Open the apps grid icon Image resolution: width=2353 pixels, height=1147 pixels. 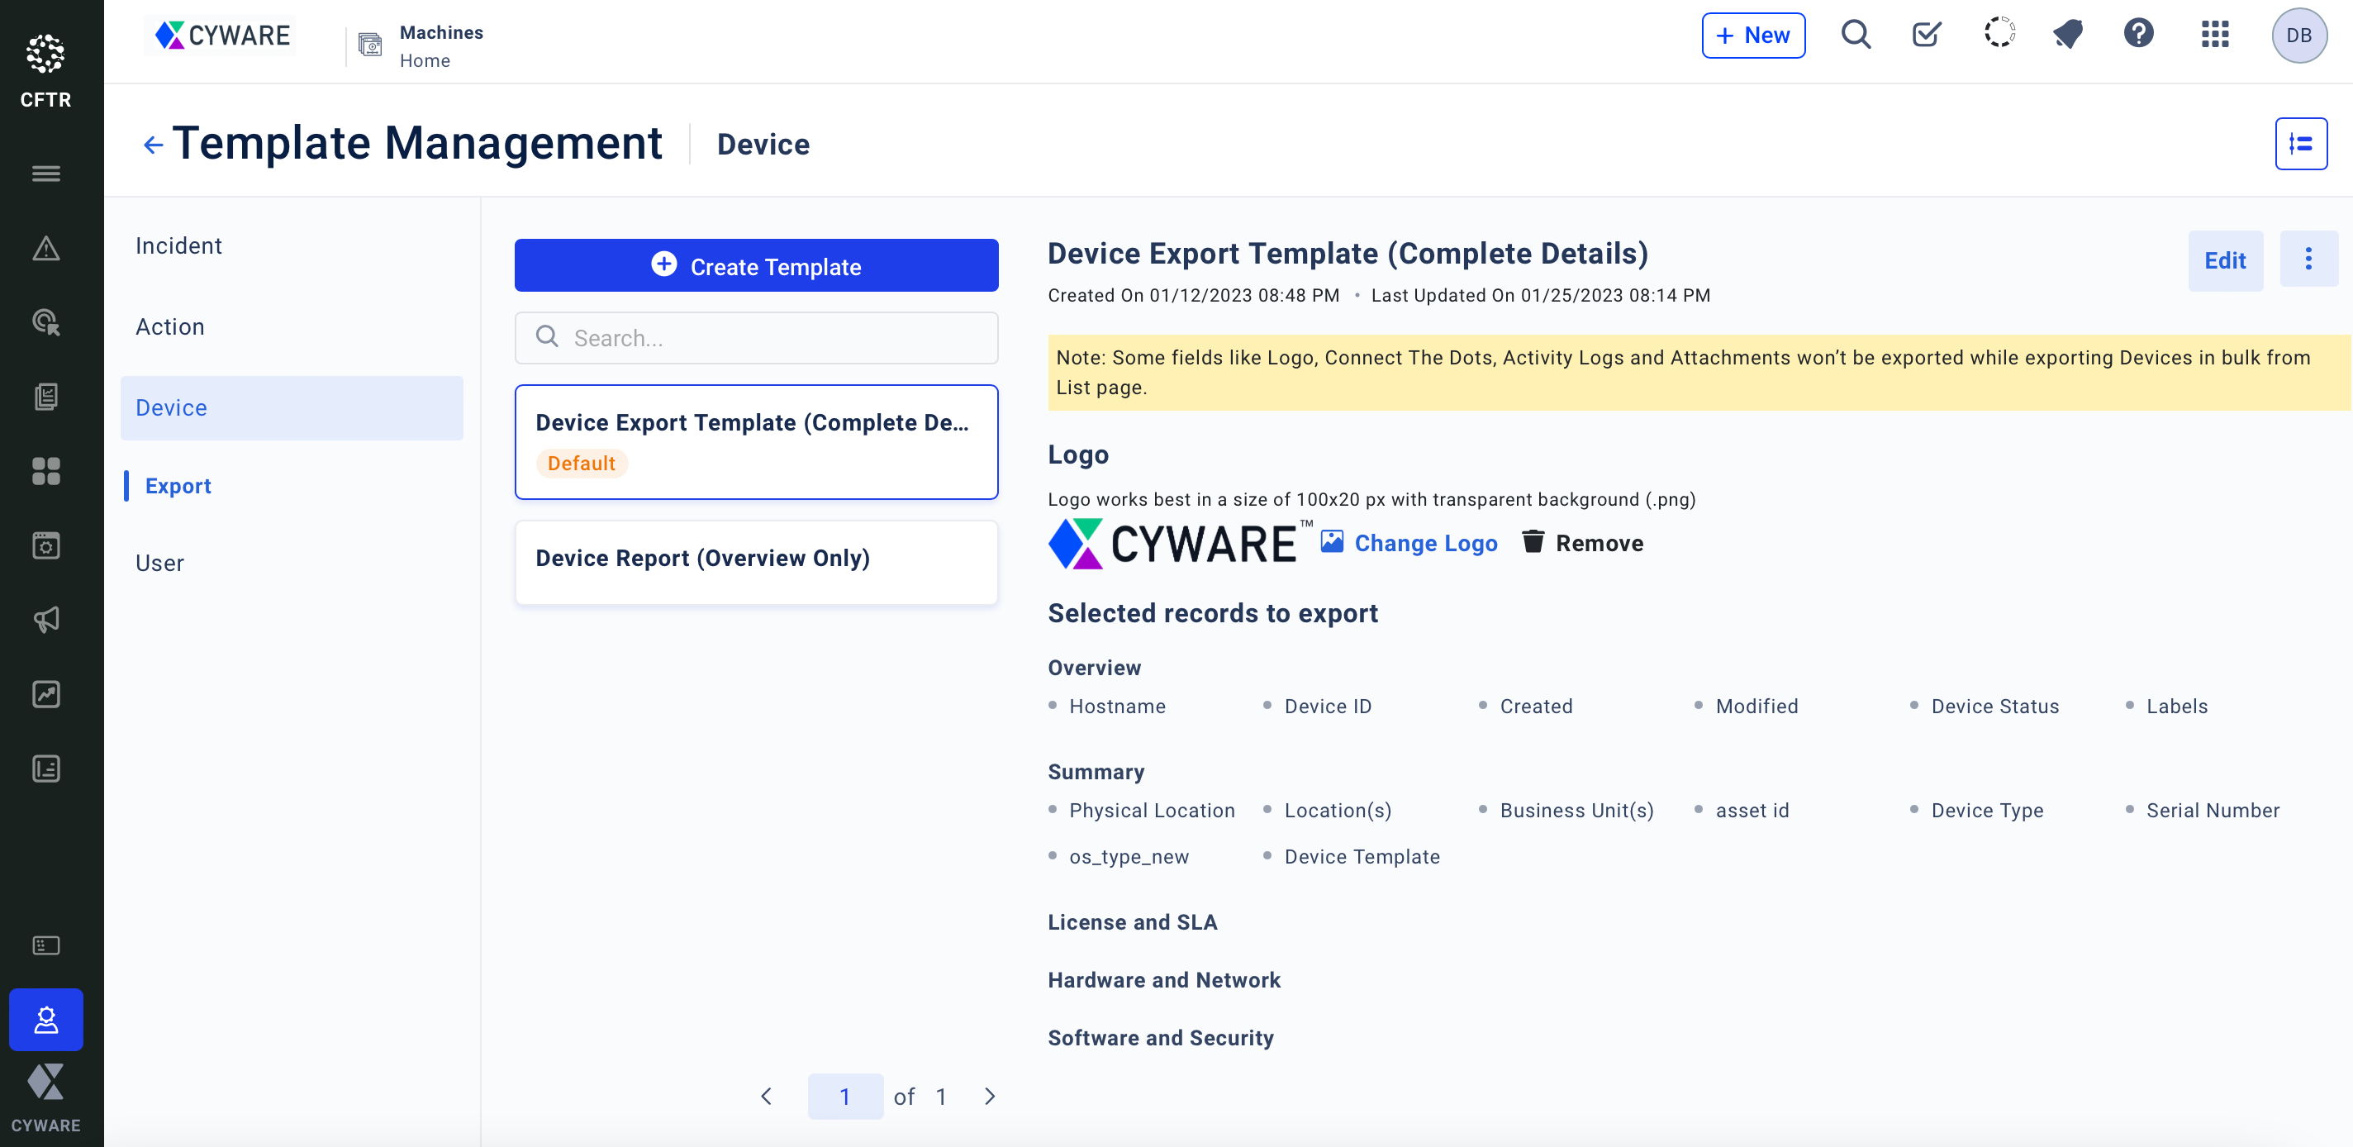[2214, 35]
